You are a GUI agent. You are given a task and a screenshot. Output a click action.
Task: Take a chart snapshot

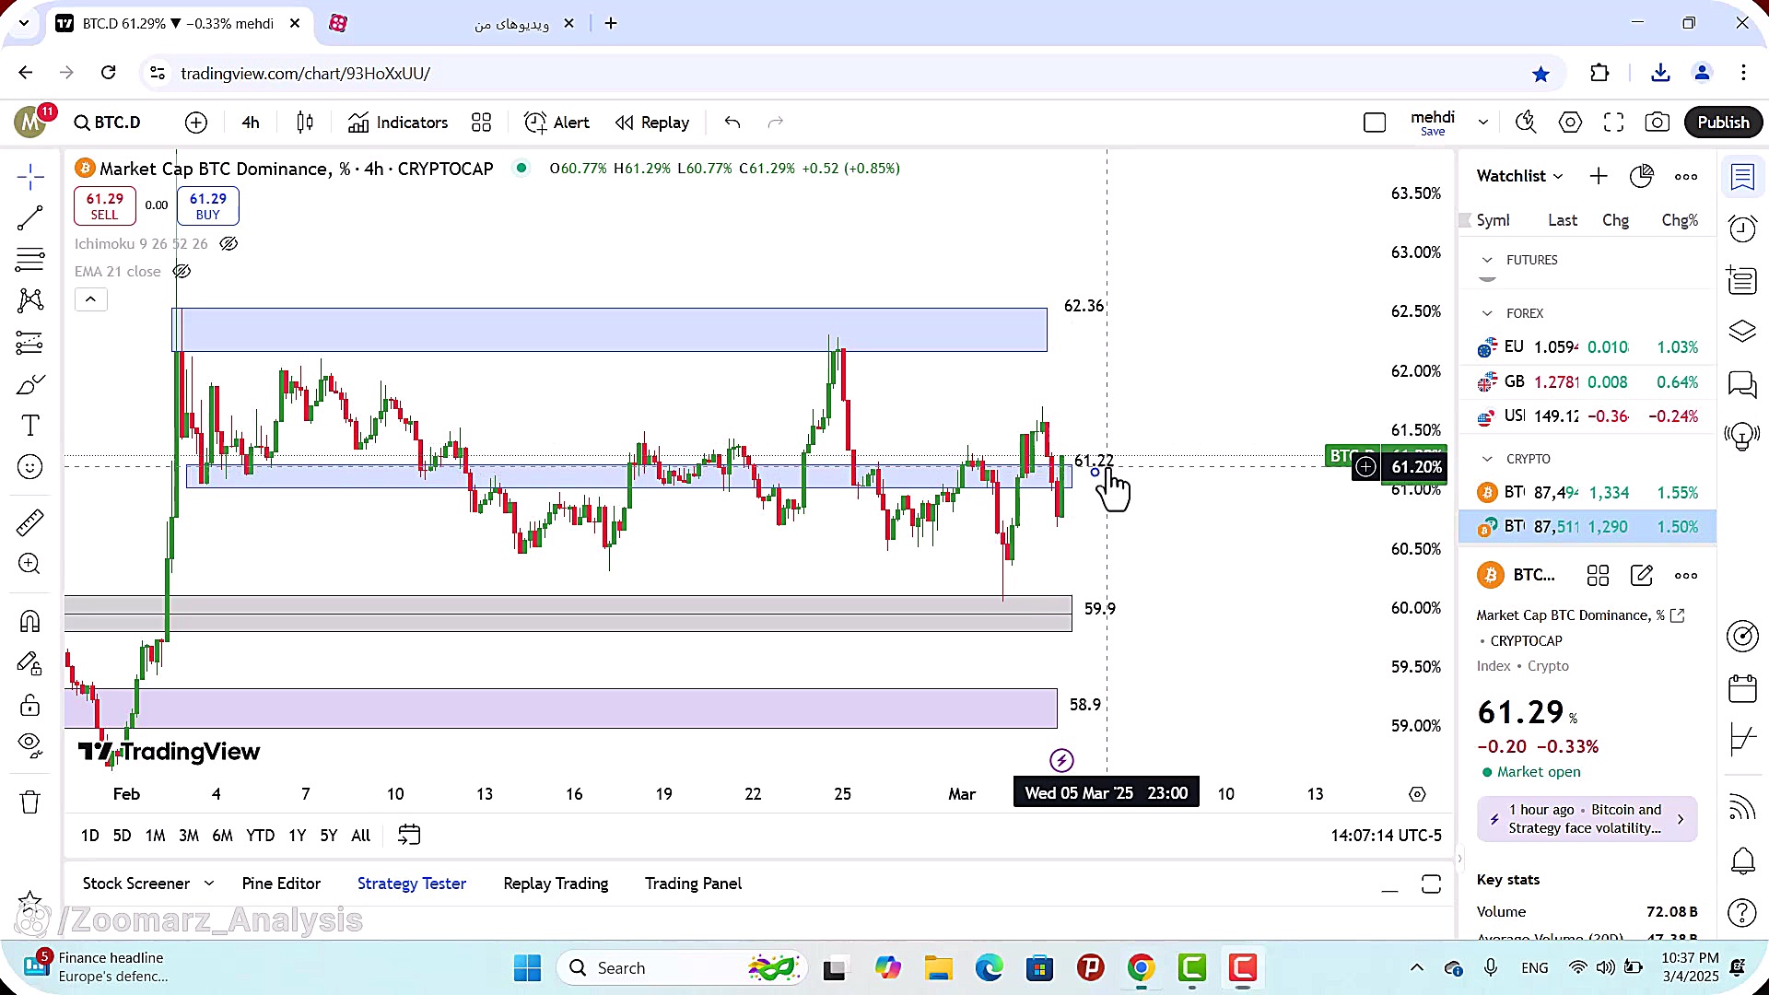click(1658, 123)
